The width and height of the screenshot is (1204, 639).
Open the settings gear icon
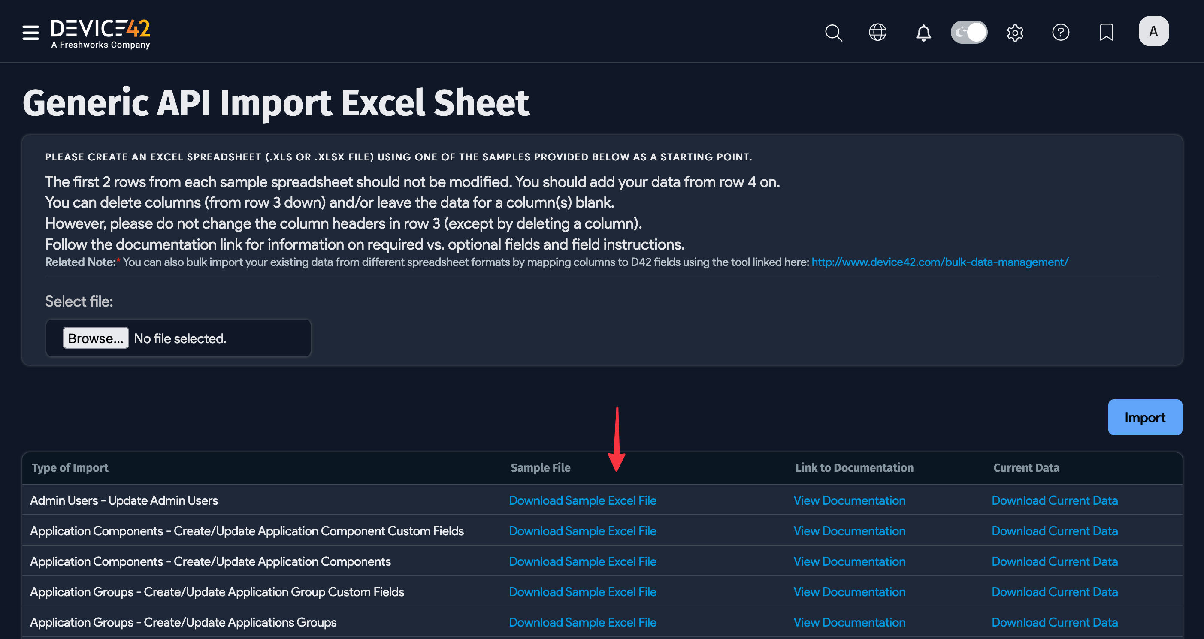[x=1015, y=33]
